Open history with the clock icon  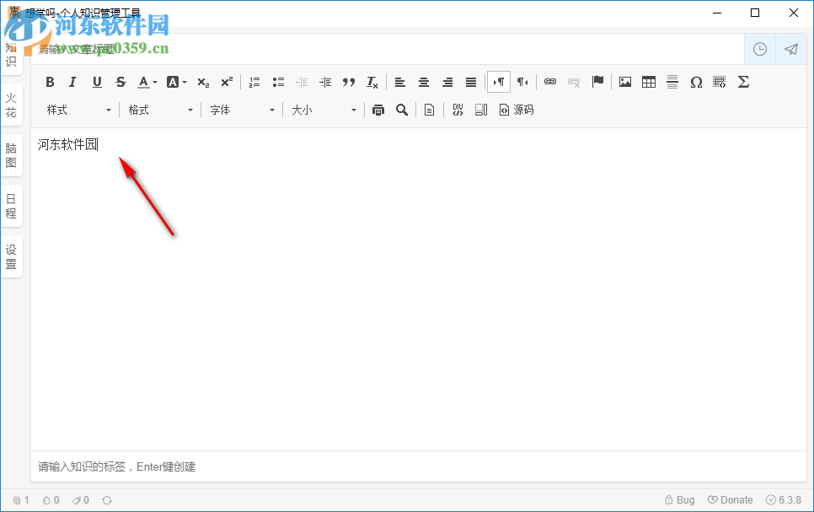pos(759,49)
